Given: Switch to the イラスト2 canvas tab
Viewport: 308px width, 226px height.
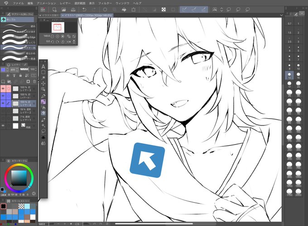Looking at the screenshot, I should [x=49, y=15].
